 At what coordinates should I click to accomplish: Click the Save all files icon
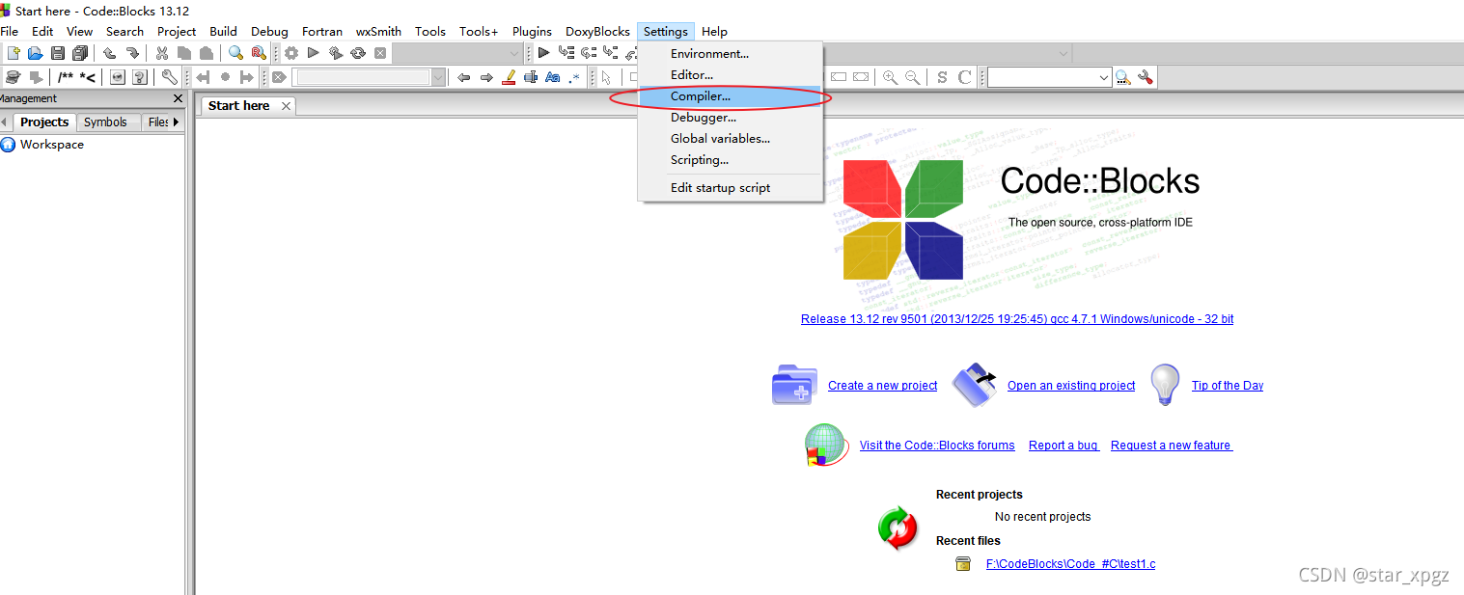click(80, 53)
